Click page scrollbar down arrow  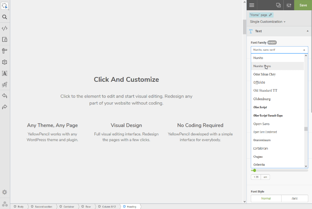click(244, 201)
